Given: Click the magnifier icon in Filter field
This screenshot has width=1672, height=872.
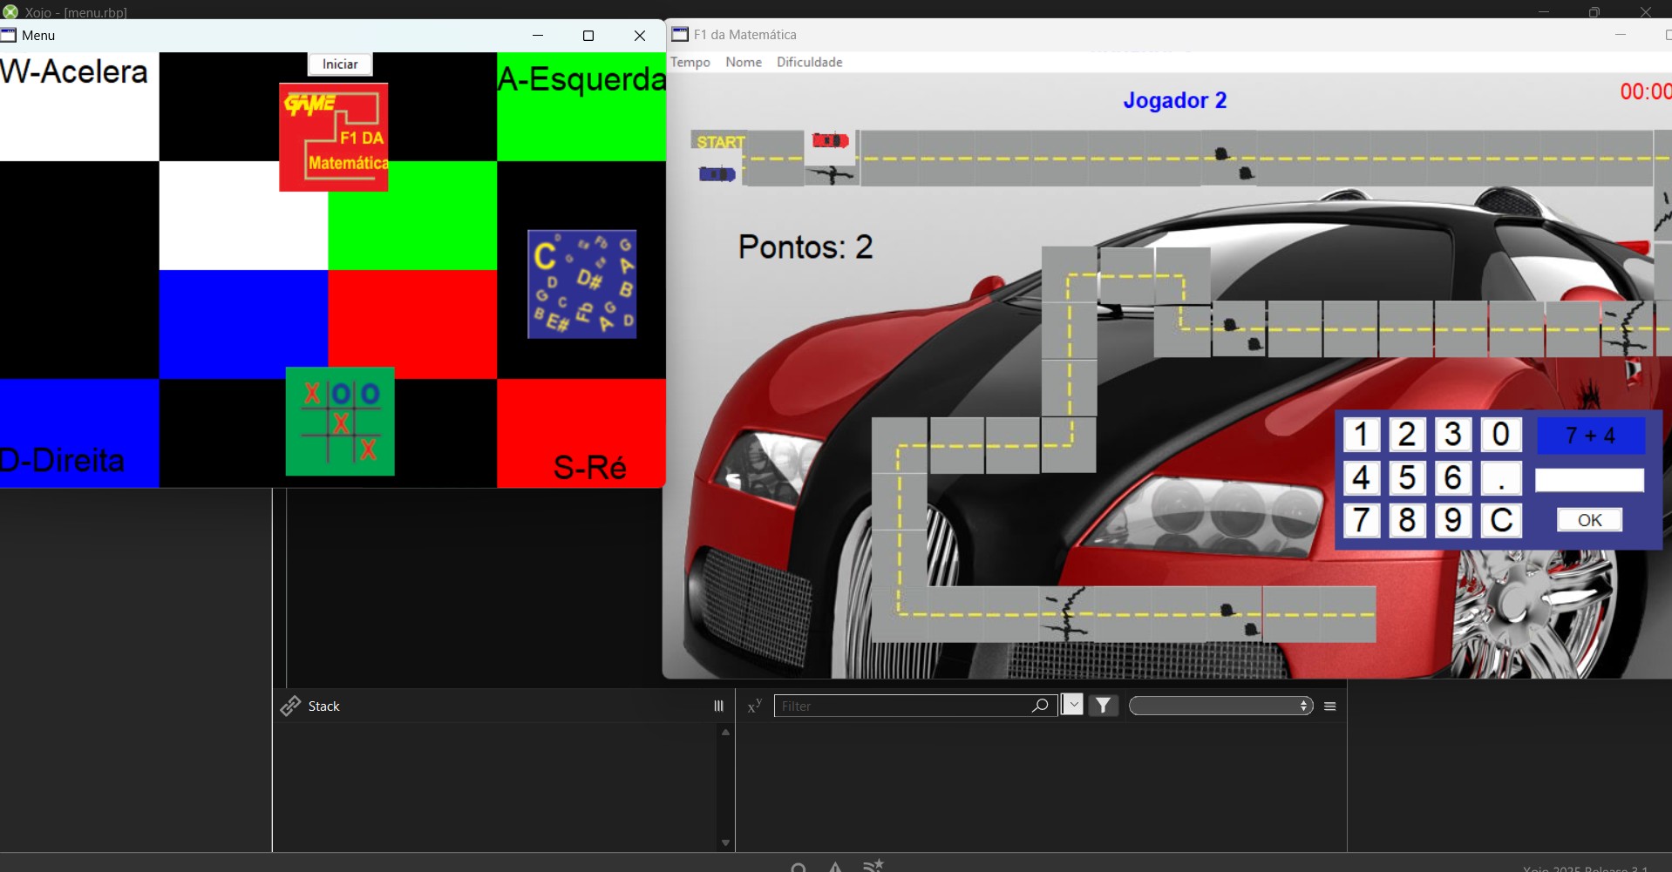Looking at the screenshot, I should (1040, 706).
